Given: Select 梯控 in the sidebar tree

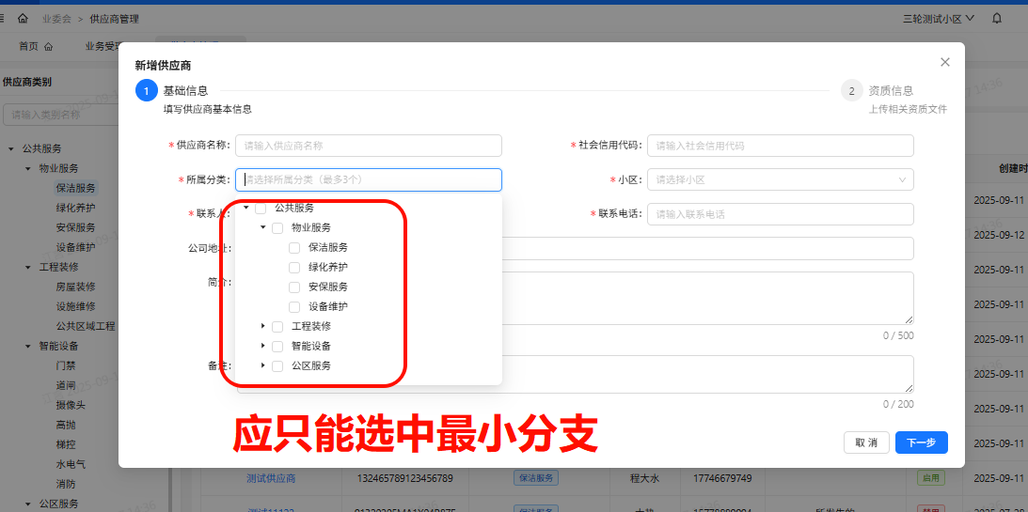Looking at the screenshot, I should coord(66,444).
